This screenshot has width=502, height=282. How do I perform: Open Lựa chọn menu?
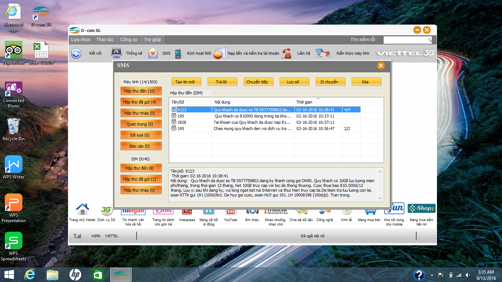pos(81,40)
